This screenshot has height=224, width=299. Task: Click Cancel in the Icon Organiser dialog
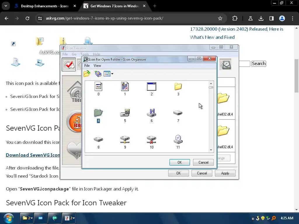click(x=203, y=162)
